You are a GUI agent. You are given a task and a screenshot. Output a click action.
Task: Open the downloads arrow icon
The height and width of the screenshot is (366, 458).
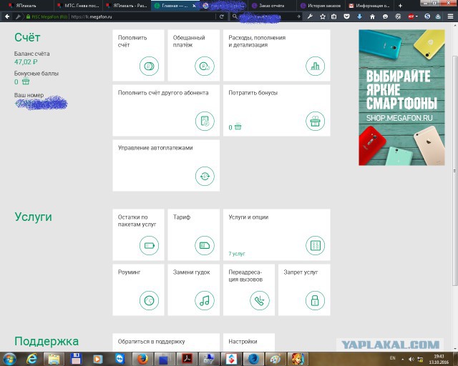point(359,16)
